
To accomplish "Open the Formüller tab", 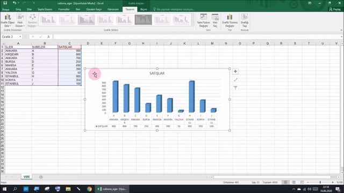I will 64,10.
